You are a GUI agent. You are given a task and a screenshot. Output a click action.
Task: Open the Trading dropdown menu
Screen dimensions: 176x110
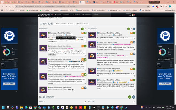(76, 15)
